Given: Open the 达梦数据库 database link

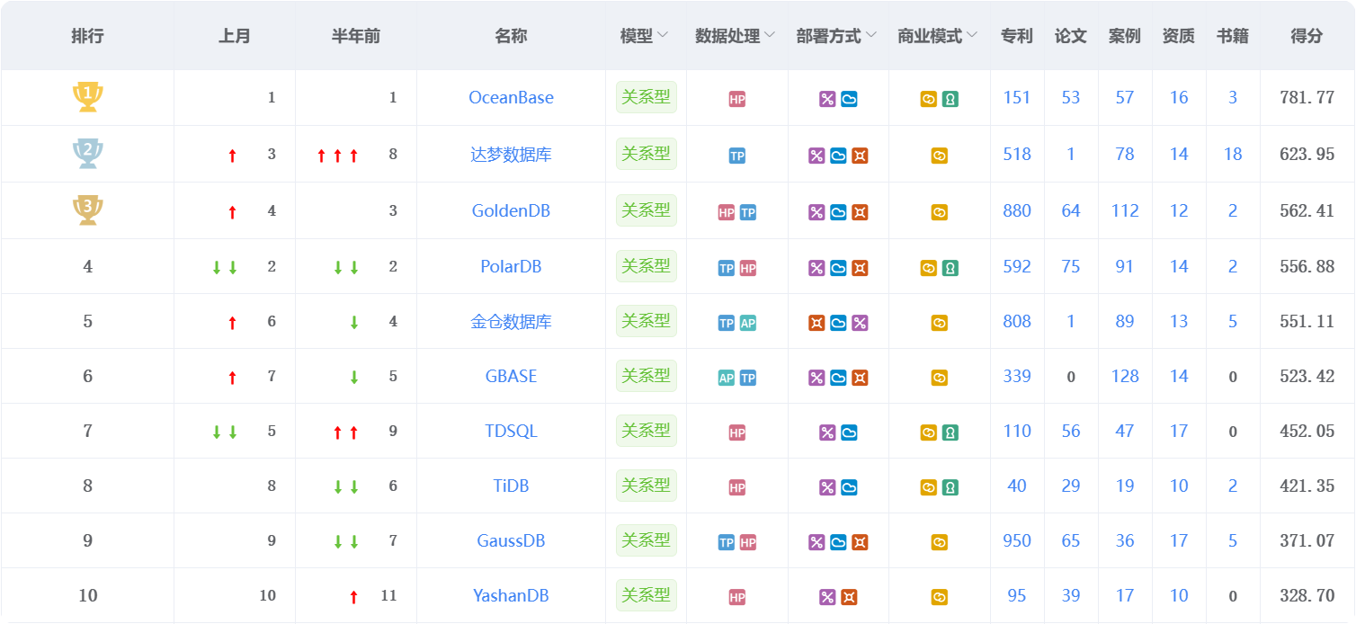Looking at the screenshot, I should 511,154.
